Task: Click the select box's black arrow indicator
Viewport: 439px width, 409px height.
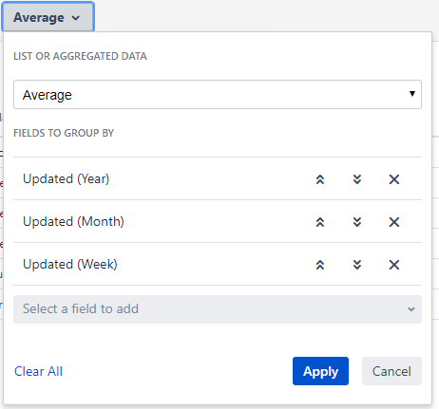Action: pos(412,94)
